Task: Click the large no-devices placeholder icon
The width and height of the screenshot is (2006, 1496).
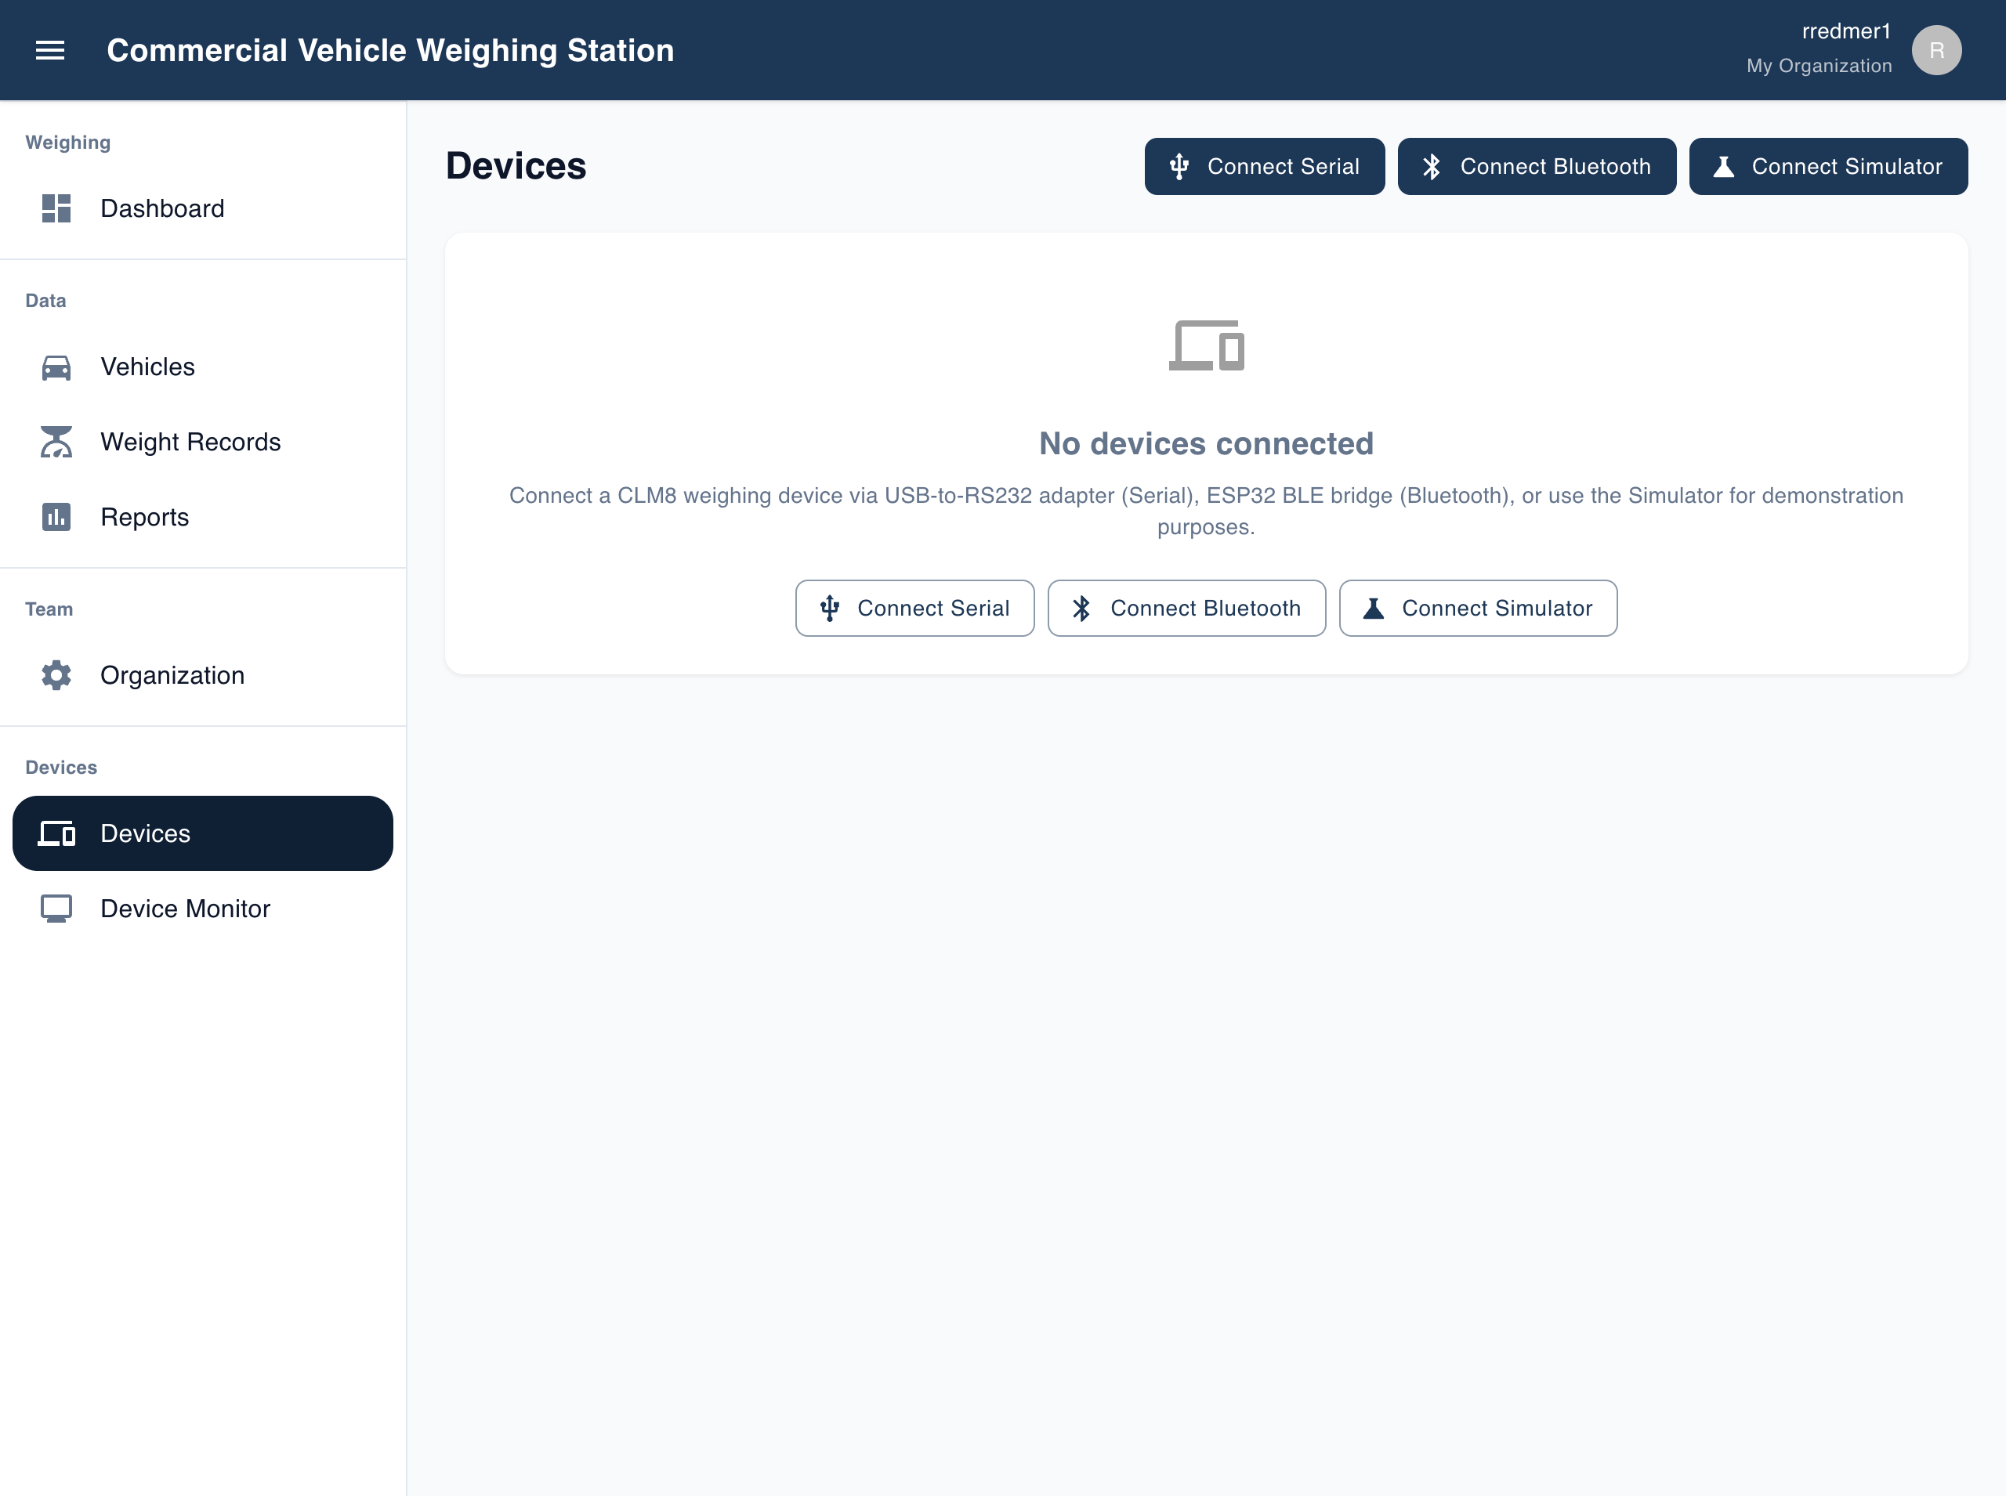Action: click(1206, 345)
